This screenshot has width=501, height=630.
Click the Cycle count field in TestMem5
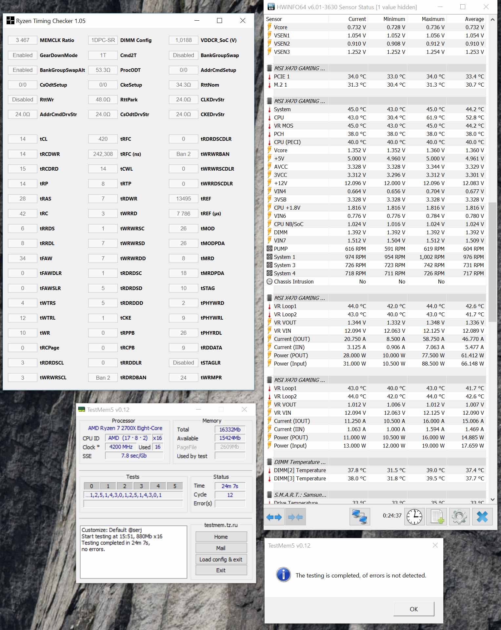click(230, 495)
